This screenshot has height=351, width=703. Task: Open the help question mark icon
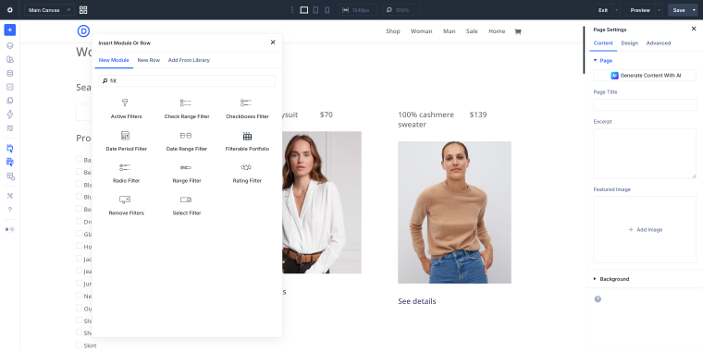point(10,210)
